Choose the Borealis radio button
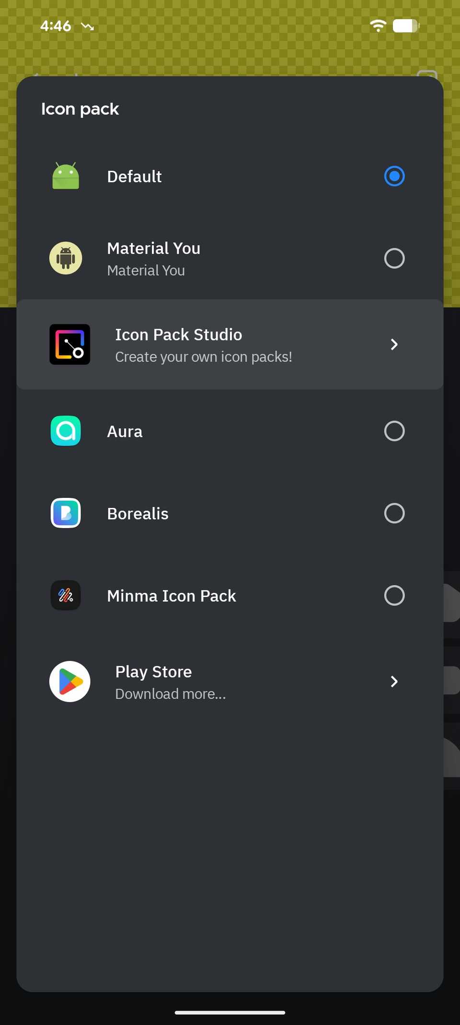 tap(394, 513)
